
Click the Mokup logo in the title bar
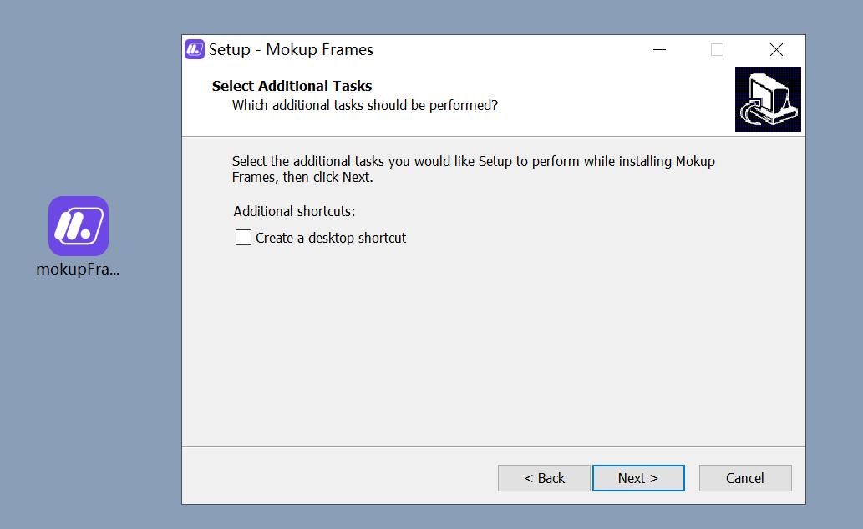tap(195, 49)
